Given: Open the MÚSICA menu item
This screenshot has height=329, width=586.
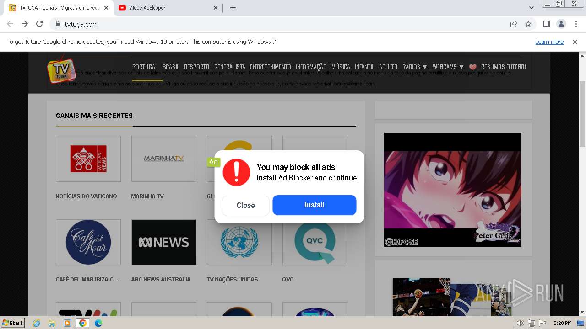Looking at the screenshot, I should 341,67.
